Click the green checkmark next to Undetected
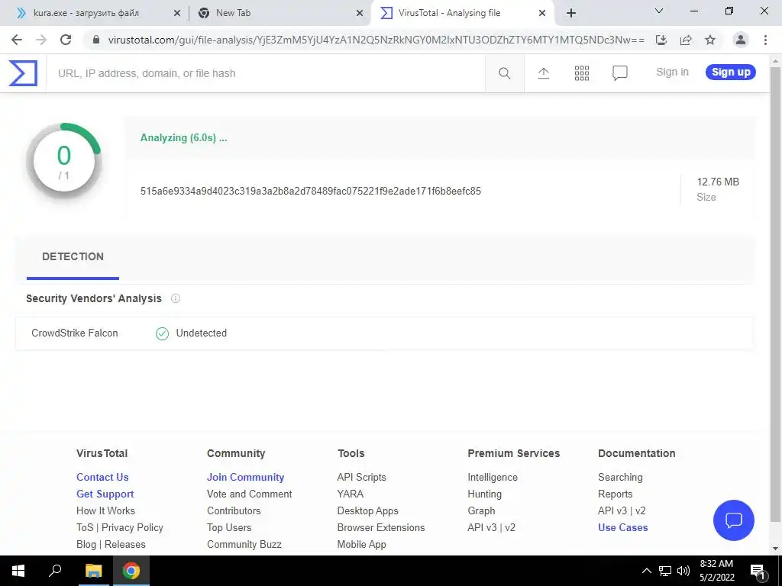This screenshot has width=782, height=586. (162, 333)
